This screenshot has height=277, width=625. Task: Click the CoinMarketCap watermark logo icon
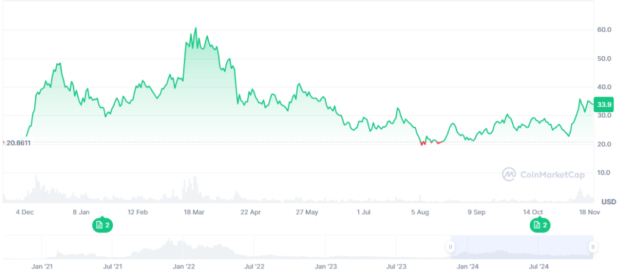pos(509,174)
